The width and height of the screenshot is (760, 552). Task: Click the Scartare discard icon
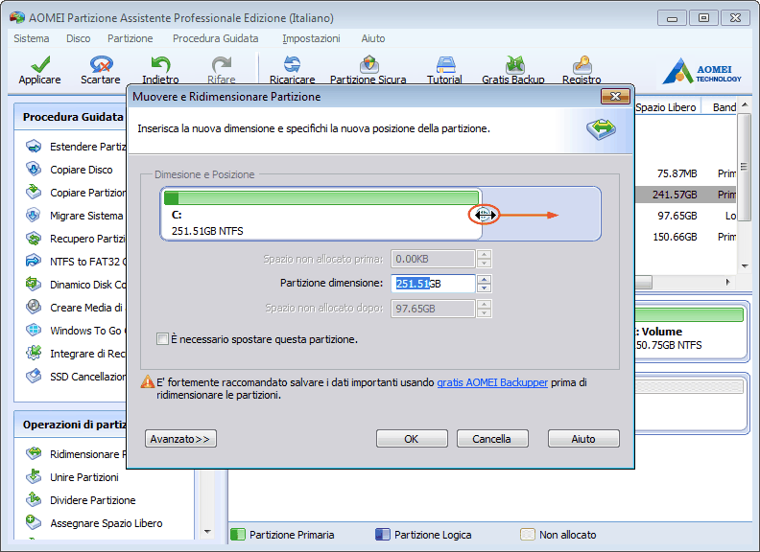(x=101, y=64)
